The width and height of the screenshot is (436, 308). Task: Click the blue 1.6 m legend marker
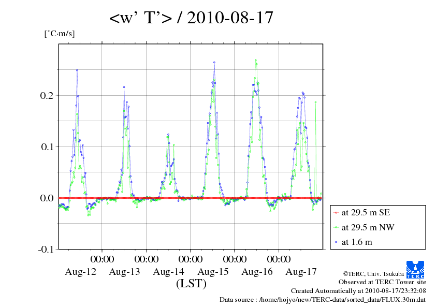click(336, 242)
